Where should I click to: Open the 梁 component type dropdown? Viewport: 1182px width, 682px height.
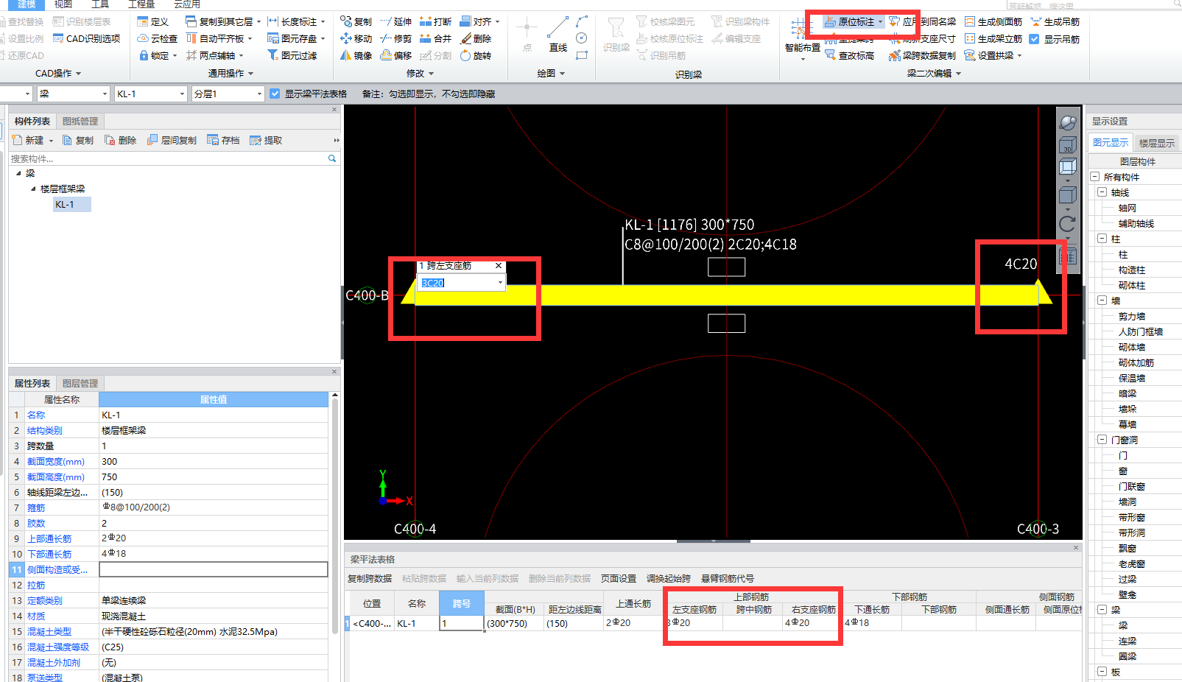[x=105, y=94]
